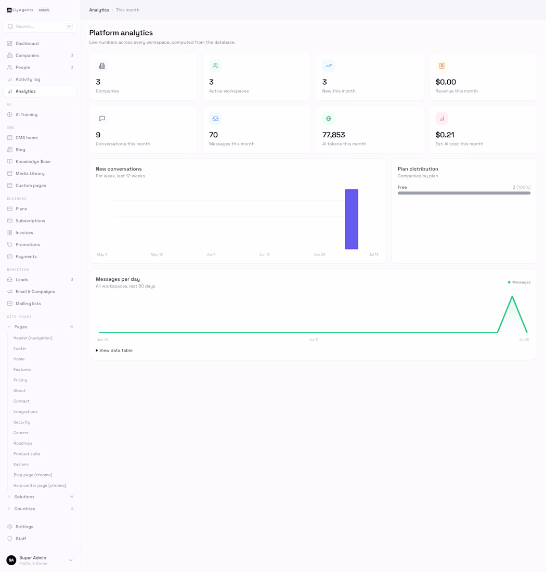
Task: Click the AI tokens globe icon
Action: coord(329,119)
